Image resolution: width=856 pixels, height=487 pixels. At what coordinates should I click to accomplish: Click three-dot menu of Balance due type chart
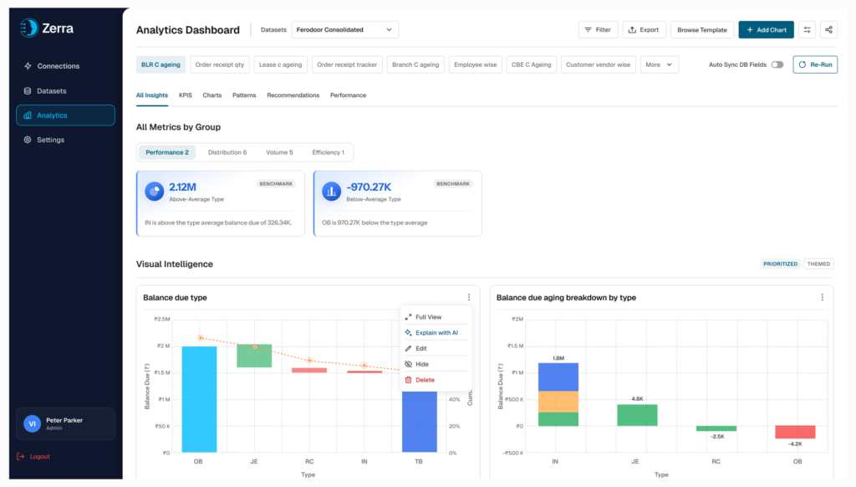pos(468,297)
